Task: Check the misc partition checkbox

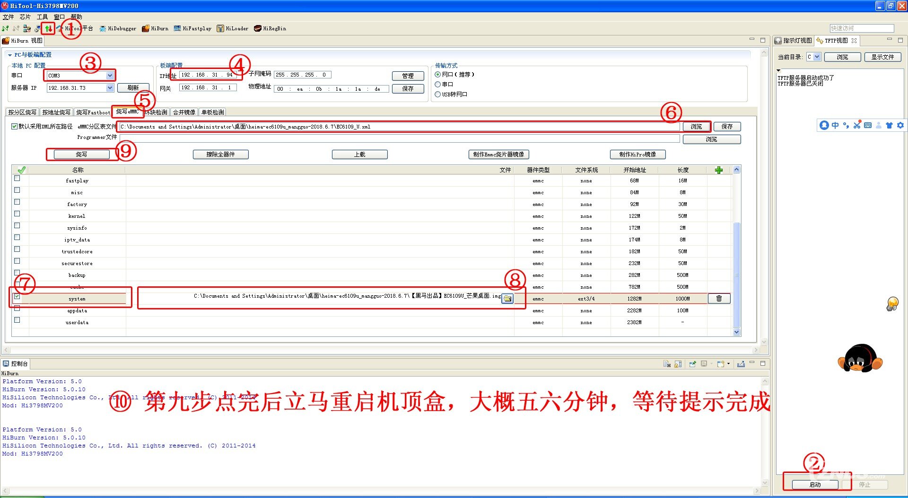Action: click(x=17, y=190)
